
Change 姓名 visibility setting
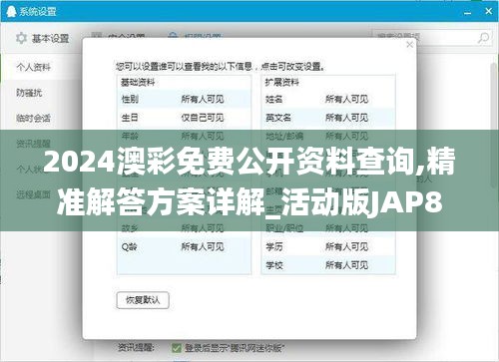coord(346,99)
